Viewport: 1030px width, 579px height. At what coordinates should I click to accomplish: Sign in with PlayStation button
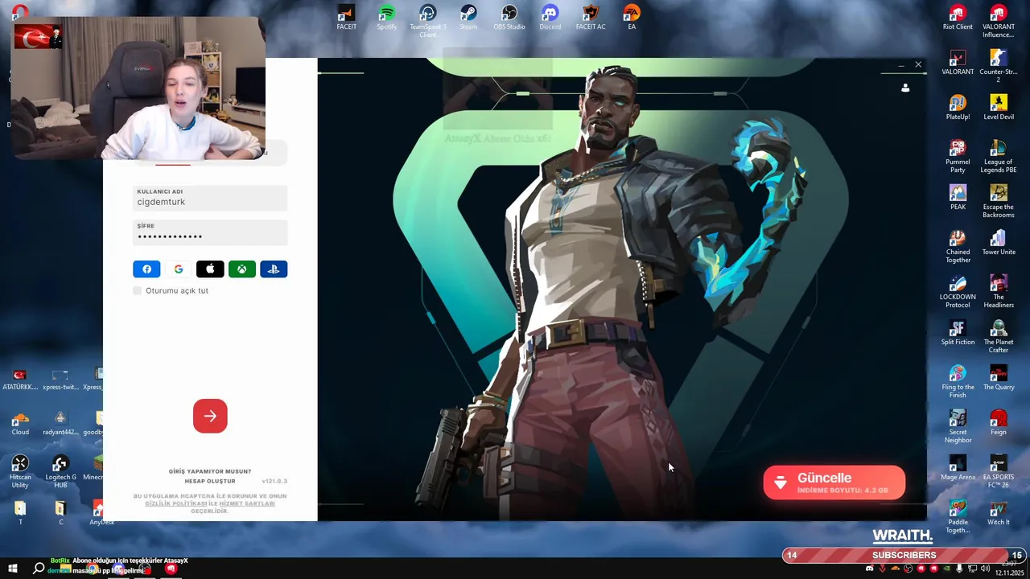(274, 269)
